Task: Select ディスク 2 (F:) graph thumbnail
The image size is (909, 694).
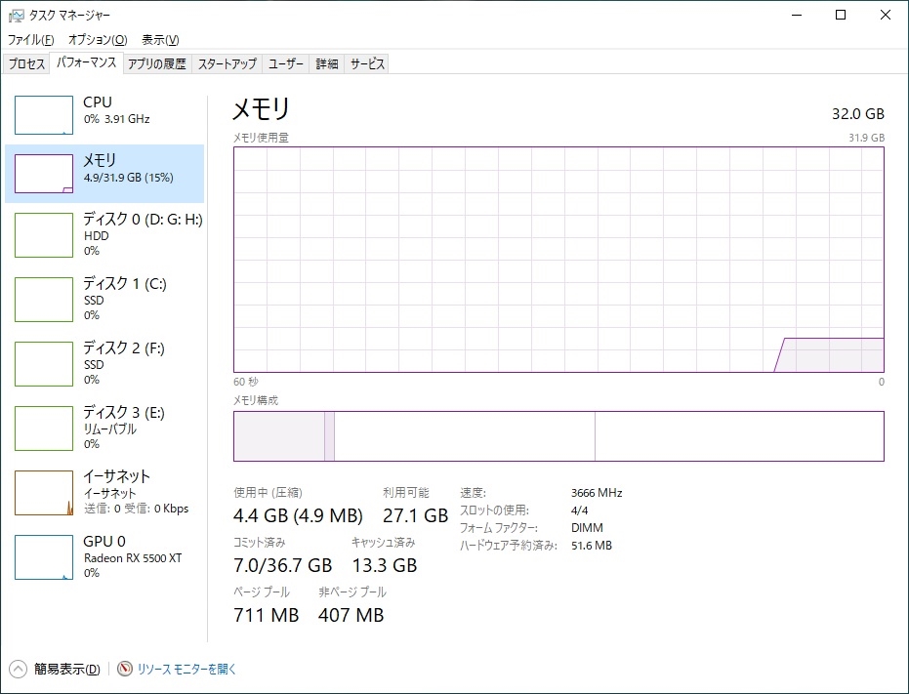Action: tap(44, 363)
